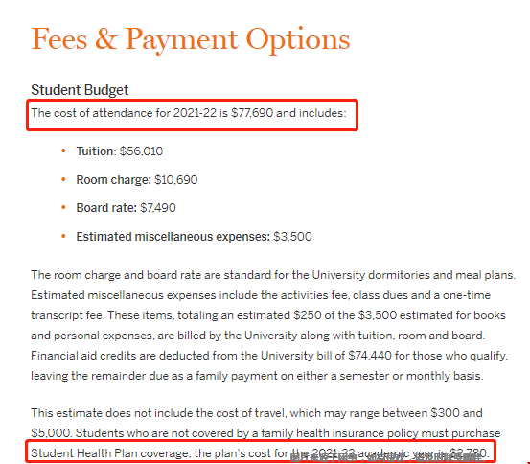The width and height of the screenshot is (530, 464).
Task: Click the bullet beside Estimated miscellaneous expenses
Action: (63, 236)
